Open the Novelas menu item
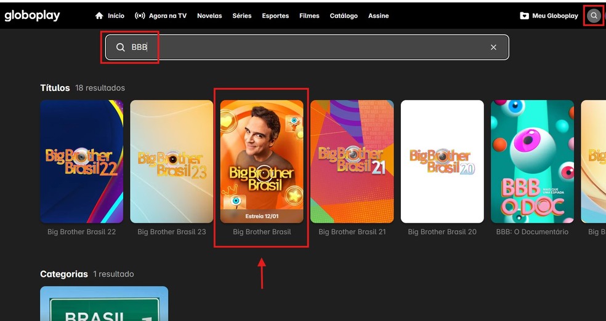Screen dimensions: 606x321 [x=209, y=16]
